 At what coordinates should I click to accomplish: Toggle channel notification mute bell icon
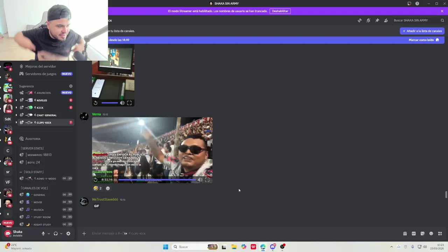368,20
